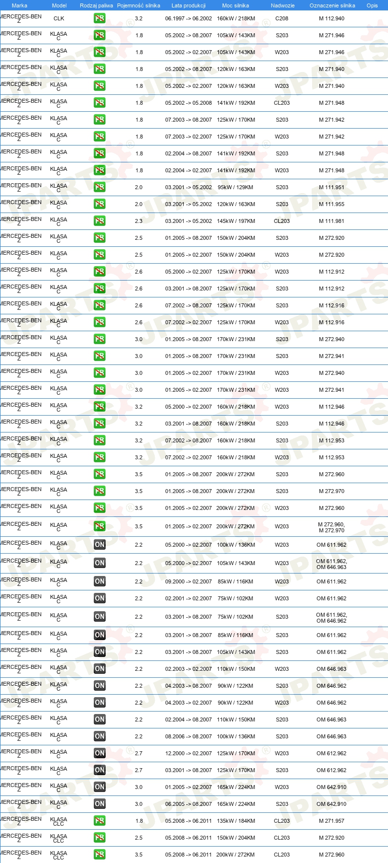Click diesel ON icon in OM 612.962 W203 row

coord(100,753)
